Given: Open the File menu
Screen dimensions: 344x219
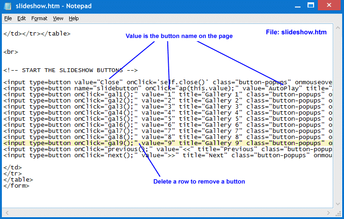Looking at the screenshot, I should 8,19.
